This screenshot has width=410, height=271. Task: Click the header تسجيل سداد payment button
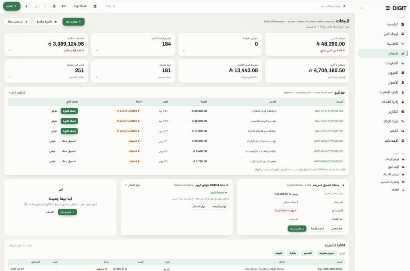[18, 22]
